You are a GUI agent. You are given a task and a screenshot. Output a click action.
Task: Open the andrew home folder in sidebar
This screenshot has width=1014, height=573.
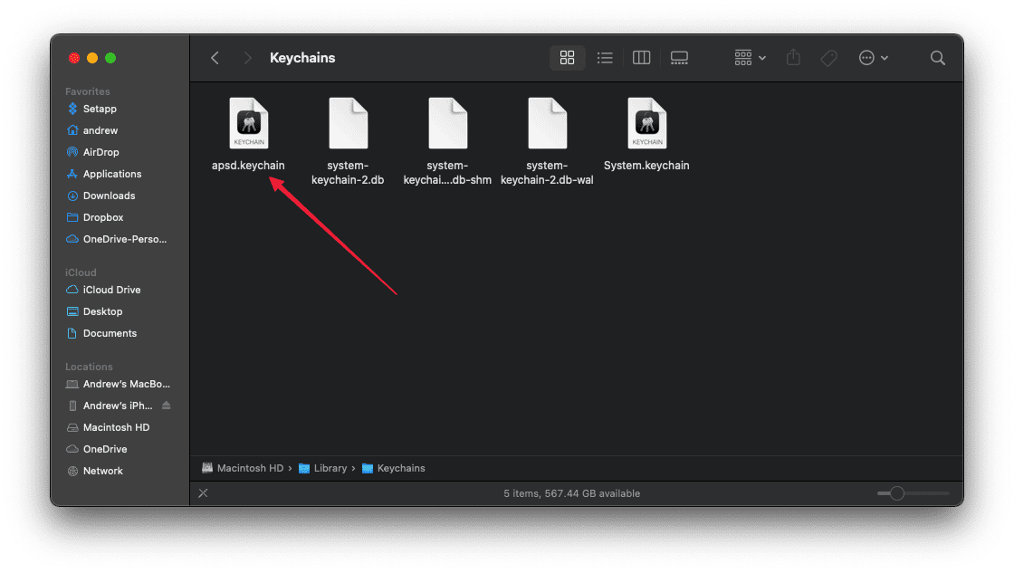click(100, 130)
